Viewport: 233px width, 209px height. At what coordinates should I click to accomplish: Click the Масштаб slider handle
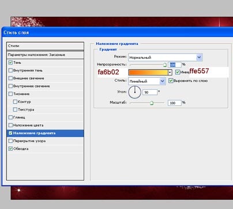pyautogui.click(x=152, y=103)
